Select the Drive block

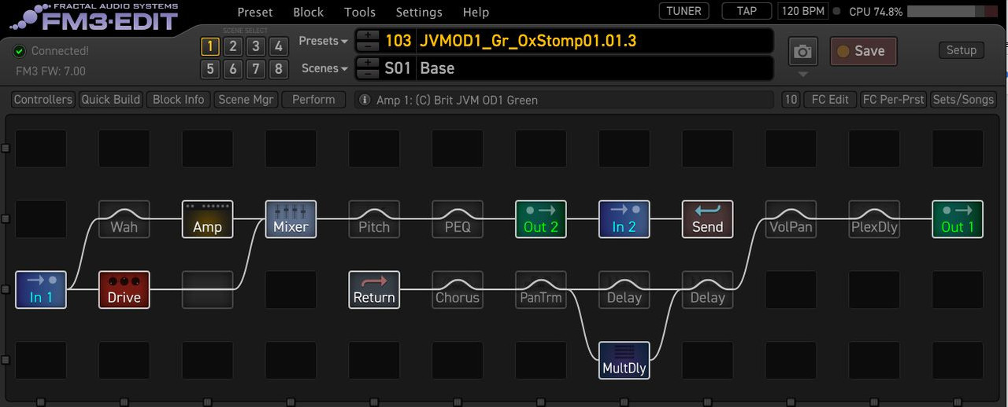pos(124,290)
